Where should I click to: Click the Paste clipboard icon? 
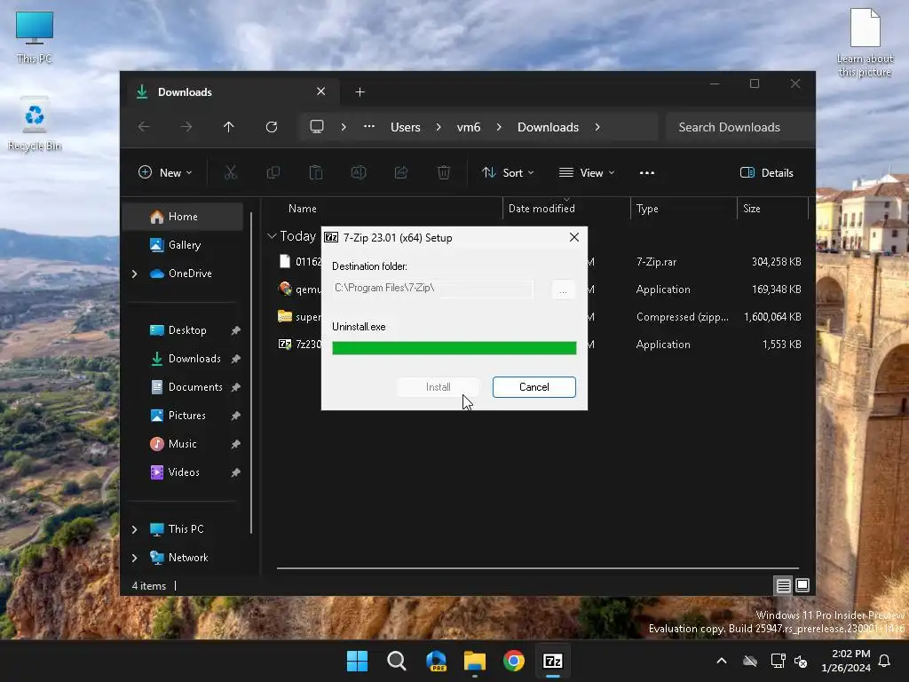click(x=316, y=173)
